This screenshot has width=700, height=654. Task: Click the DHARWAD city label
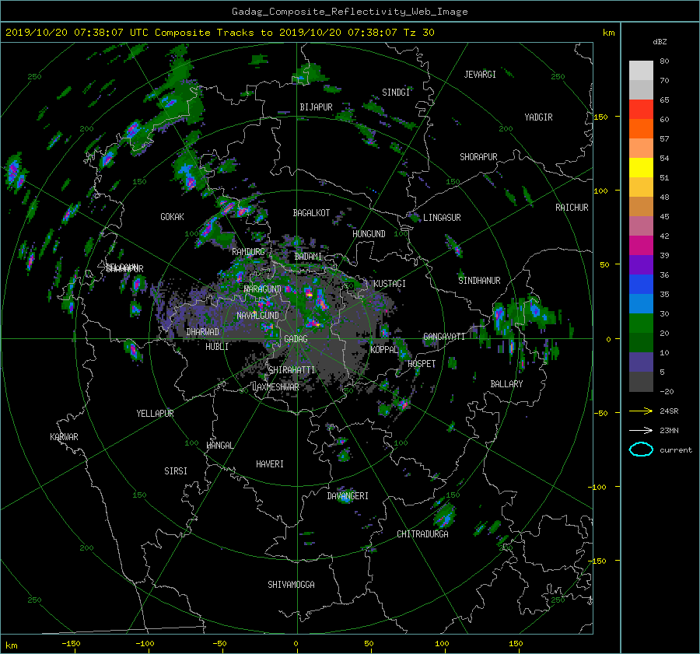click(202, 332)
